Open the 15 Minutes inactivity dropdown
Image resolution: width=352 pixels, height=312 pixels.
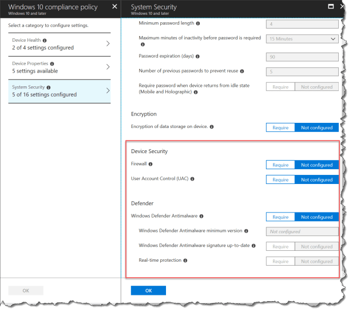[x=302, y=39]
